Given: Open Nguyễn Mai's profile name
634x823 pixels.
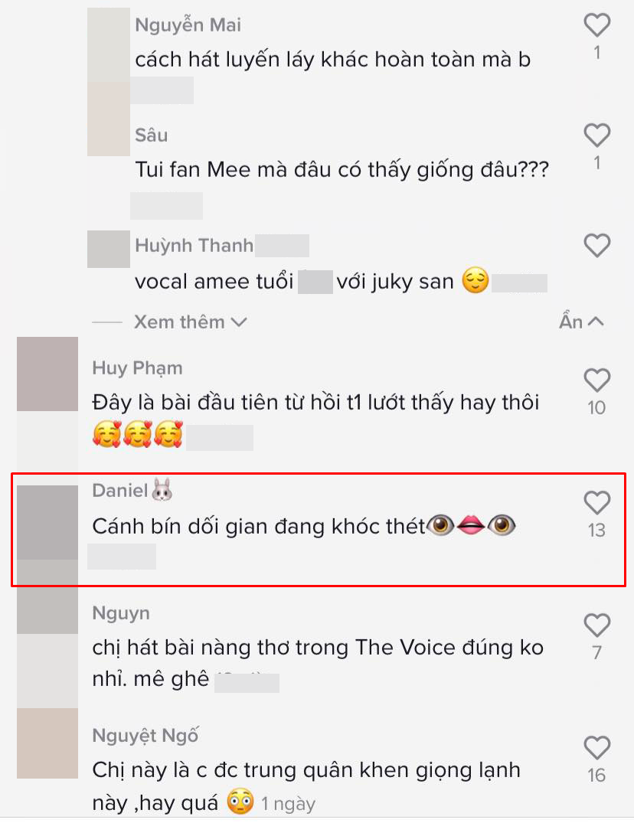Looking at the screenshot, I should (x=188, y=24).
